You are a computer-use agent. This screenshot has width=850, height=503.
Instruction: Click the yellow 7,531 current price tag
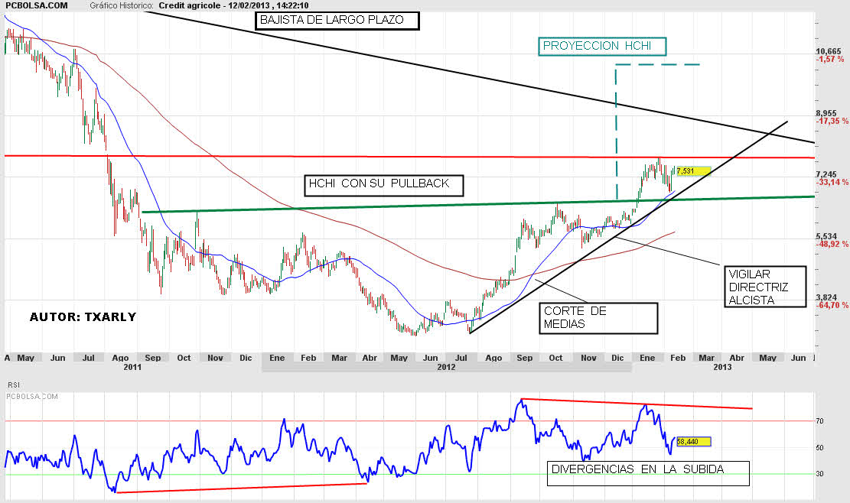tap(693, 171)
